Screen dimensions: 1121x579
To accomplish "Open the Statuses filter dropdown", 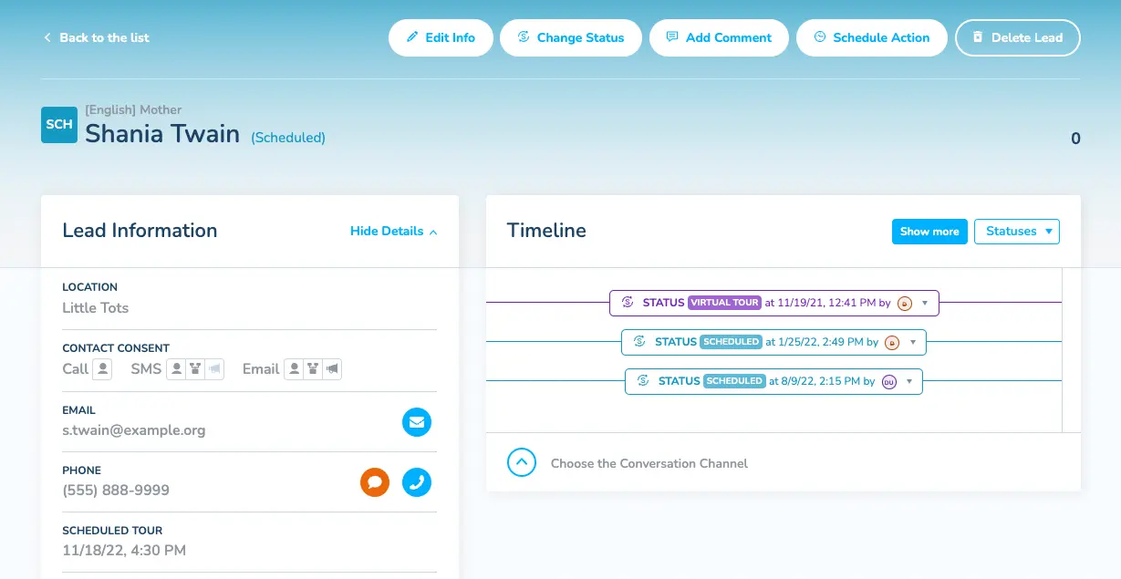I will [x=1017, y=232].
